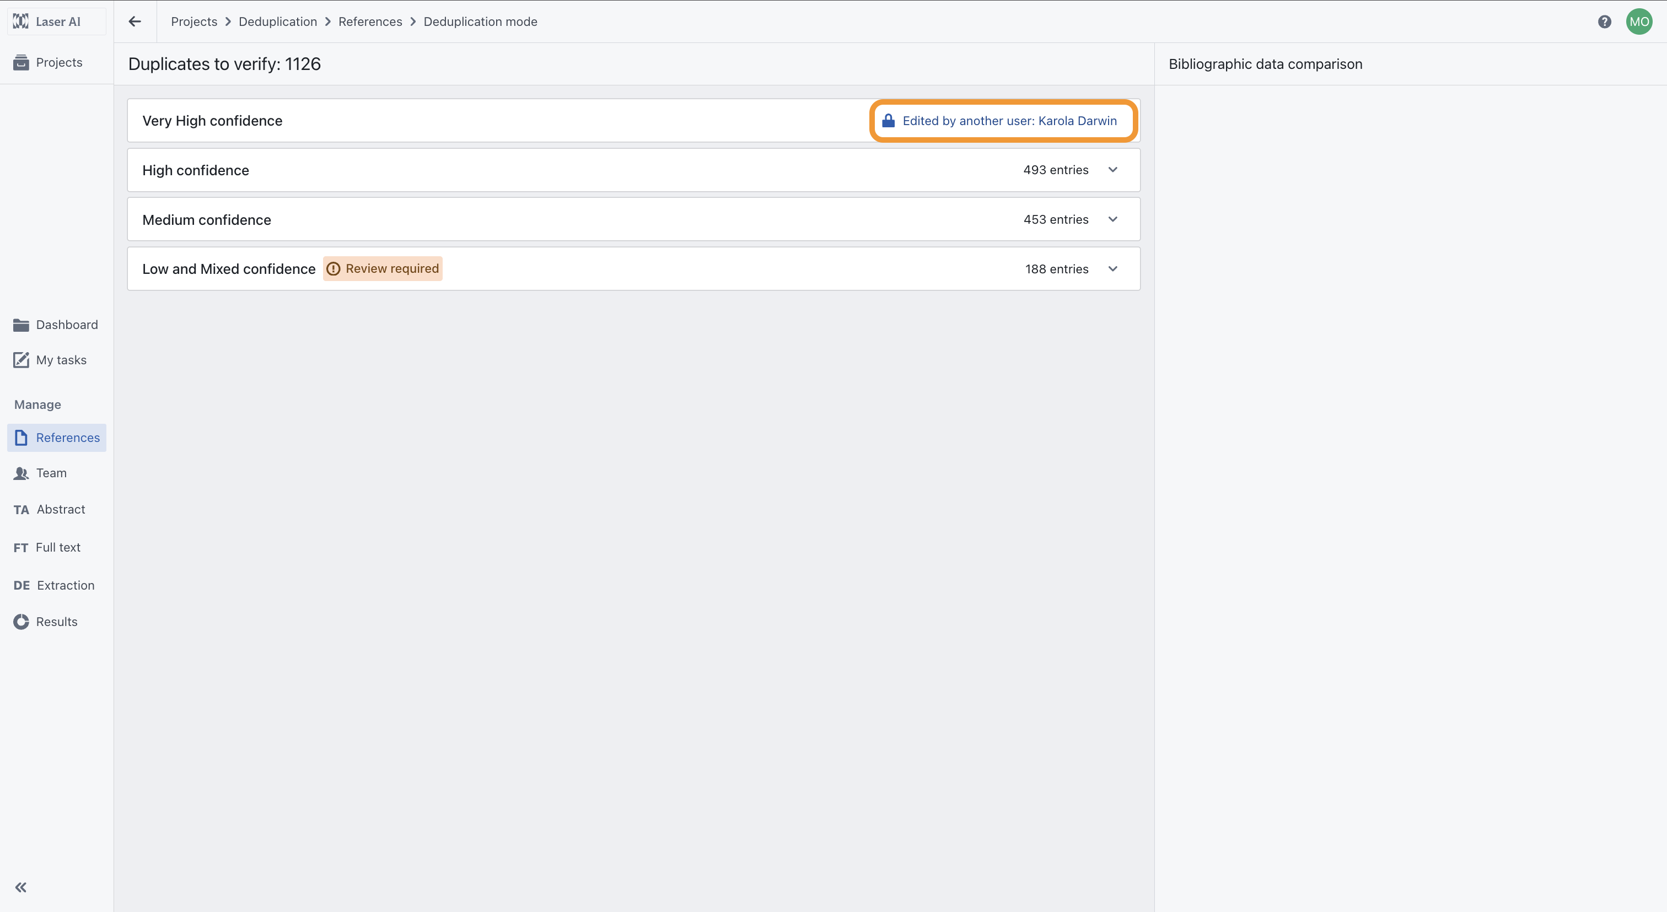Click References breadcrumb link
Image resolution: width=1667 pixels, height=912 pixels.
[369, 21]
